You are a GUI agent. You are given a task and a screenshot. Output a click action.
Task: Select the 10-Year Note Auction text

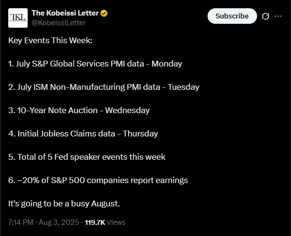[58, 110]
